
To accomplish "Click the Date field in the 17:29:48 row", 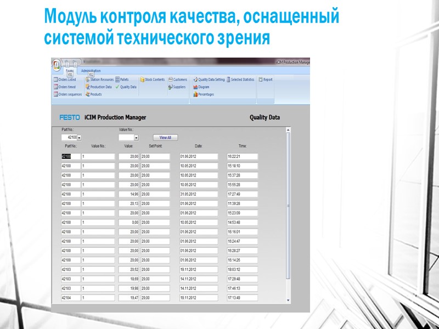I will point(199,279).
